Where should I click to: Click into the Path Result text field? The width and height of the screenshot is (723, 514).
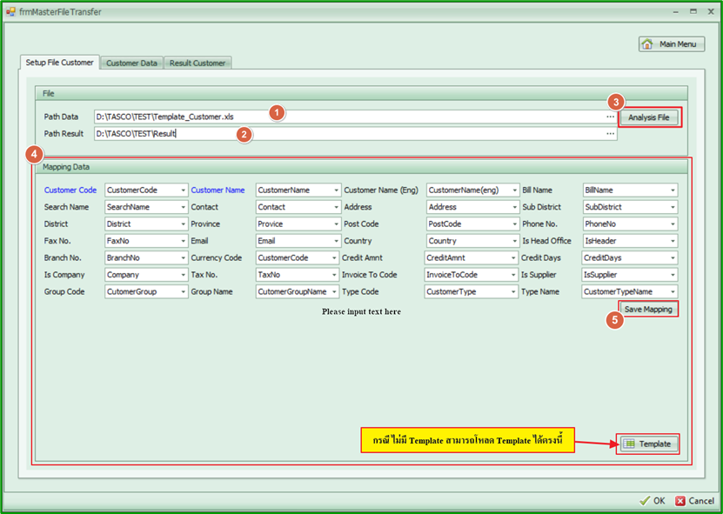click(x=348, y=134)
